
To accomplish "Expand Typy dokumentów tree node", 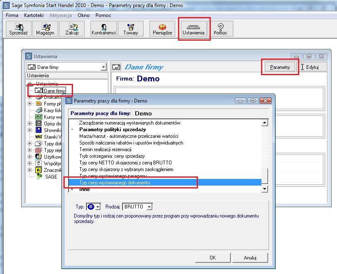I will [x=29, y=144].
